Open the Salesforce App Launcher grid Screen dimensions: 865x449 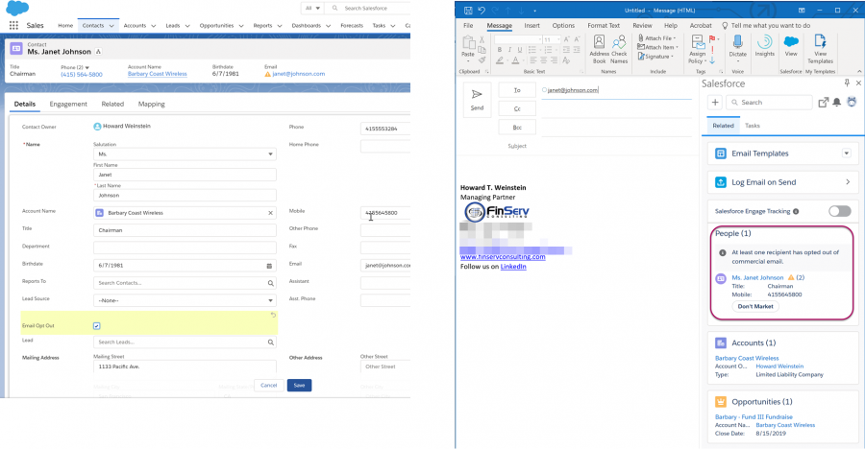13,26
